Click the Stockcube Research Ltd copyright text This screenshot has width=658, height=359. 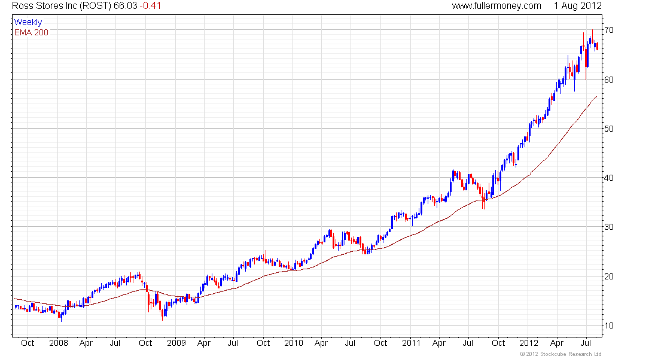tap(560, 354)
